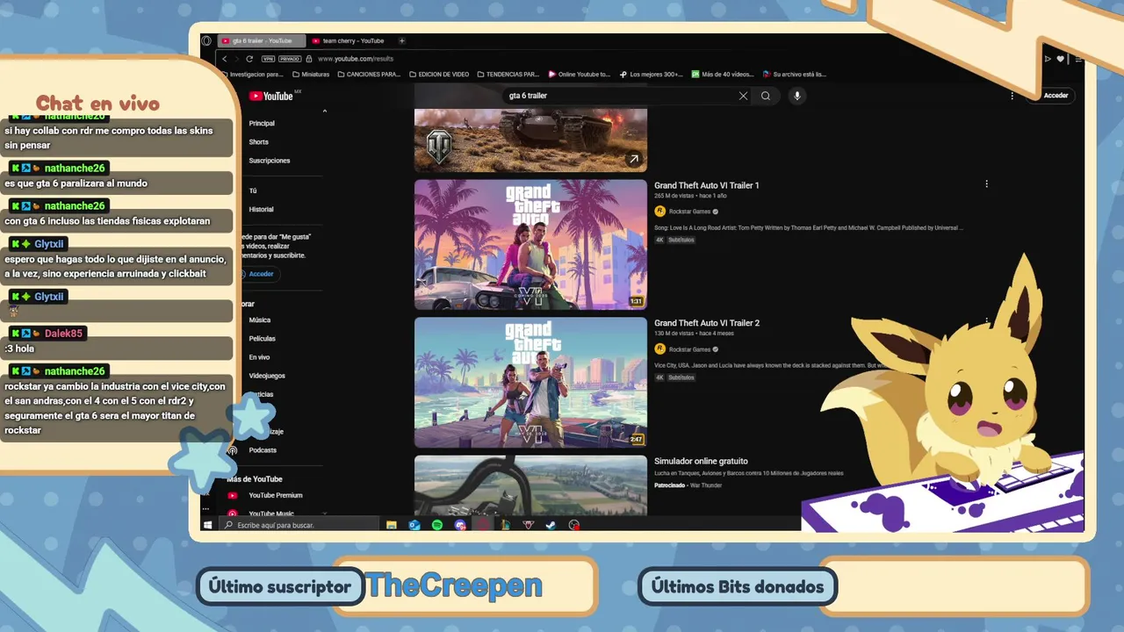Click the Acceder button at top right

click(x=1055, y=96)
